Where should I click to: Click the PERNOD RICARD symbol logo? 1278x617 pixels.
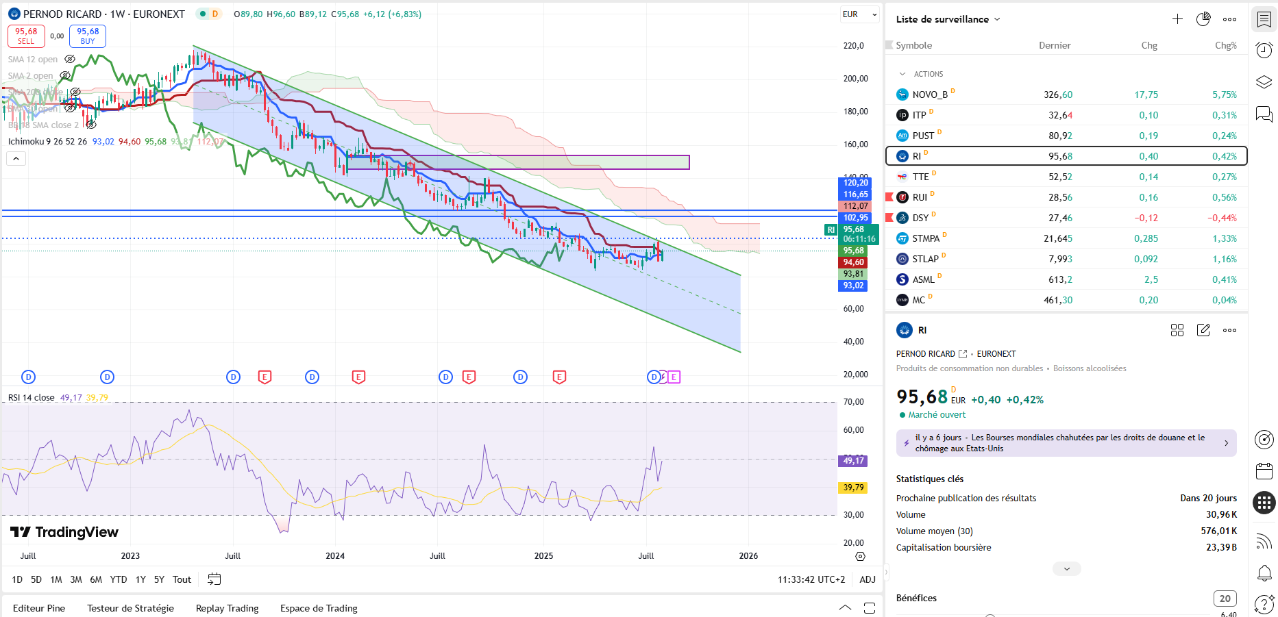(x=14, y=14)
